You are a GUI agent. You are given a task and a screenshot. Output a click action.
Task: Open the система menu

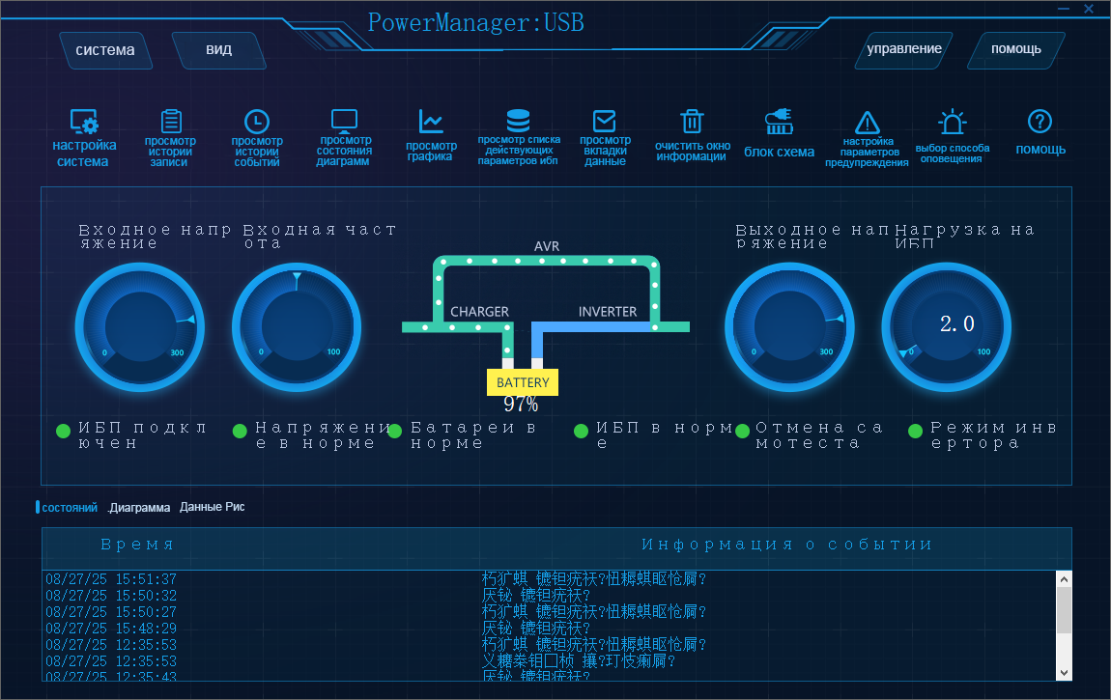click(105, 50)
